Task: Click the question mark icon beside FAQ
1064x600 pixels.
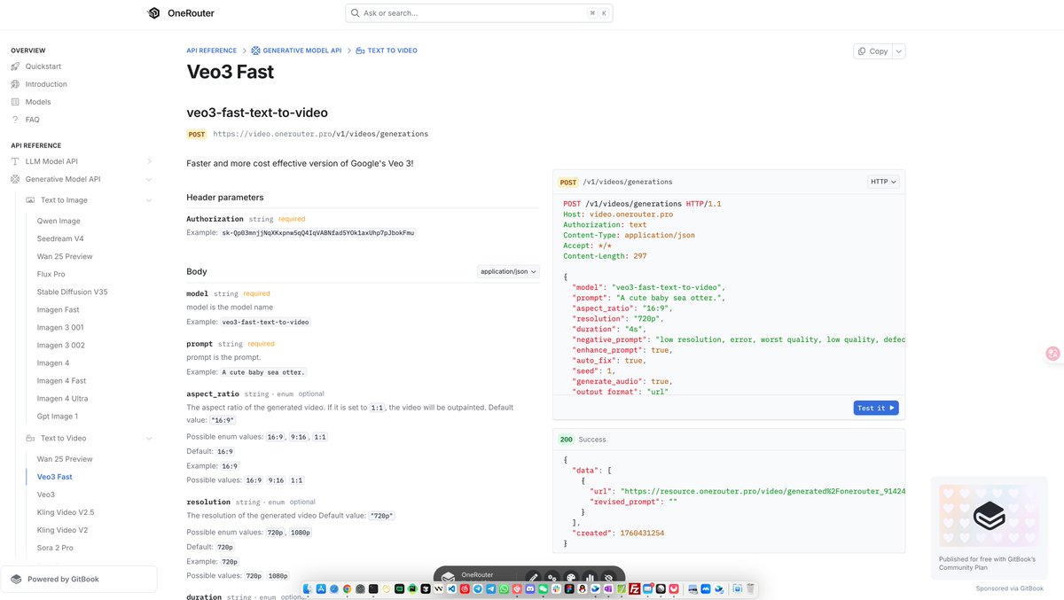Action: pyautogui.click(x=15, y=120)
